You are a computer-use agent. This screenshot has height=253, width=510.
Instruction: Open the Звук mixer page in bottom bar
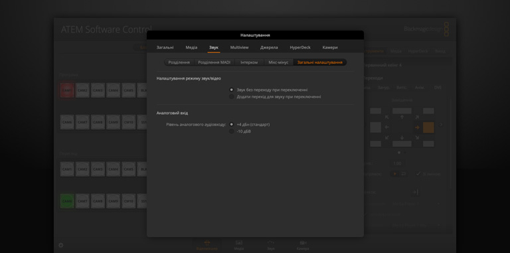click(x=271, y=245)
